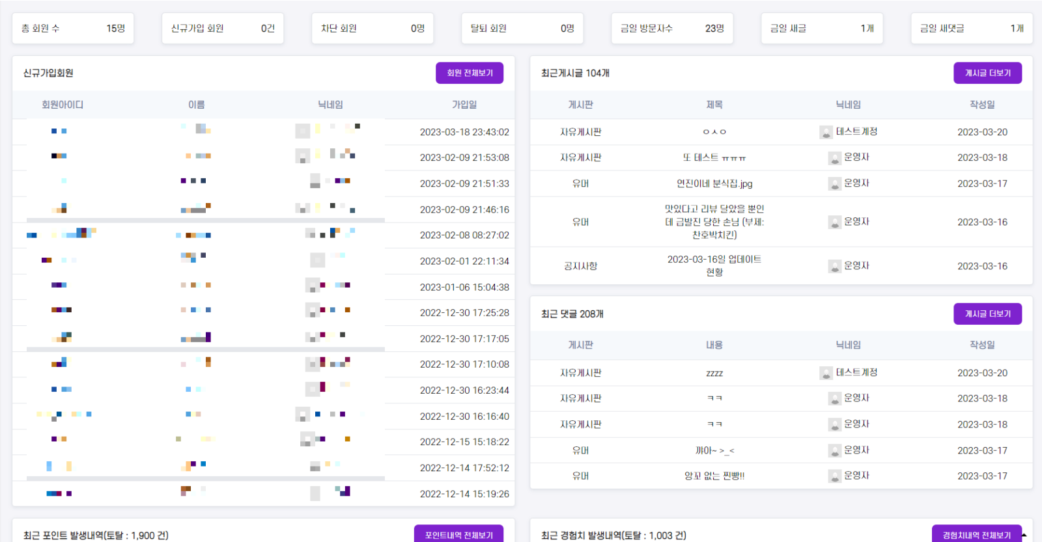Click the 금일 방문자수 stat card

671,29
